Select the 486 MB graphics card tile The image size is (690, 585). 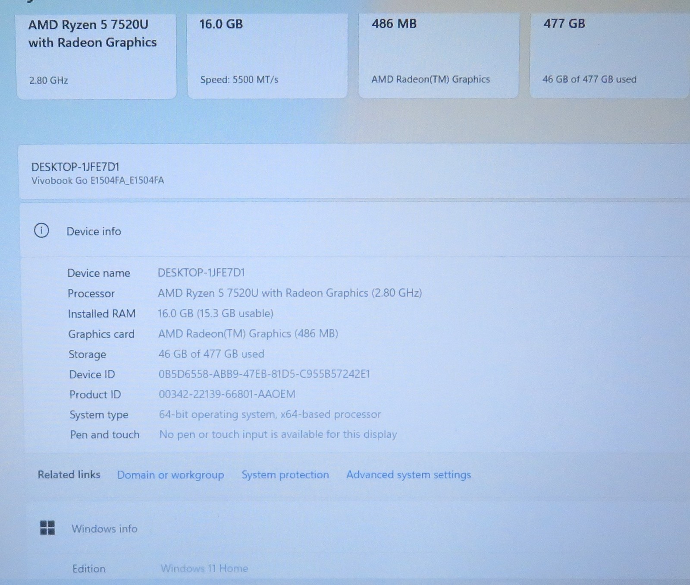tap(439, 56)
